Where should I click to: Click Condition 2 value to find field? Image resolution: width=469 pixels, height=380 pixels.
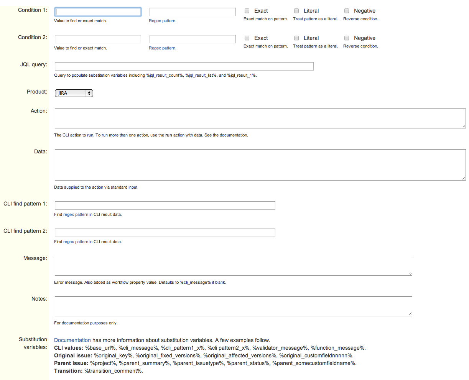(x=98, y=39)
